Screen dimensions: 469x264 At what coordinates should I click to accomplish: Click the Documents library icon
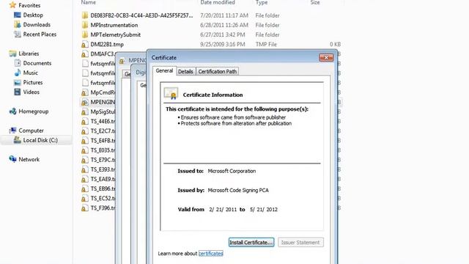pyautogui.click(x=18, y=63)
